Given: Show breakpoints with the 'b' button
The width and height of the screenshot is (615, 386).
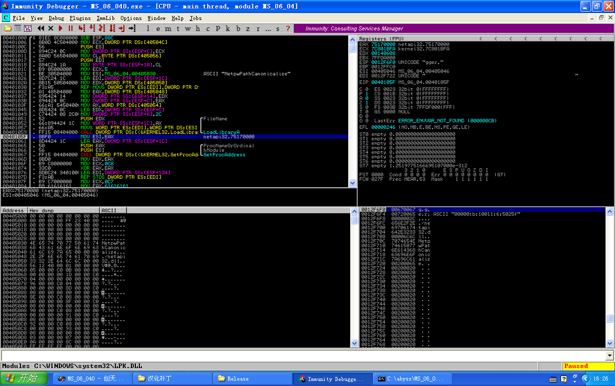Looking at the screenshot, I should (238, 28).
